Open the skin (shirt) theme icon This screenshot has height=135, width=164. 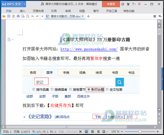(128, 4)
